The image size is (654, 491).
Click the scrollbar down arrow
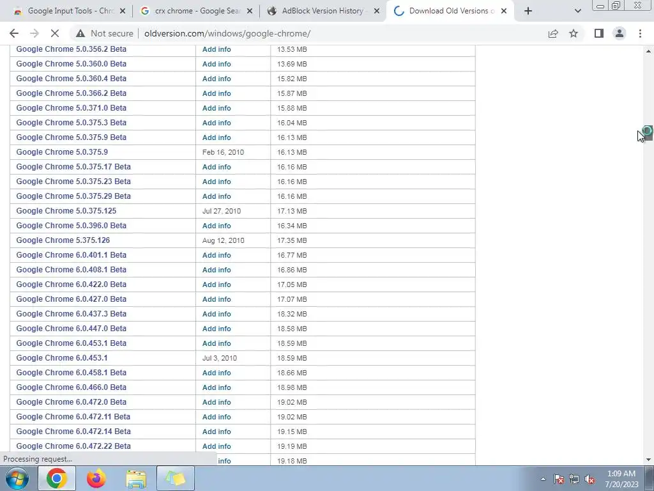tap(649, 460)
